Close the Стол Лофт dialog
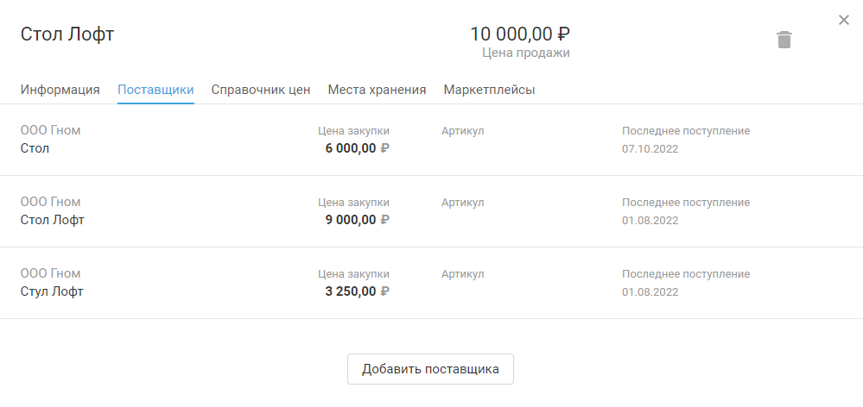This screenshot has width=863, height=407. [x=844, y=20]
